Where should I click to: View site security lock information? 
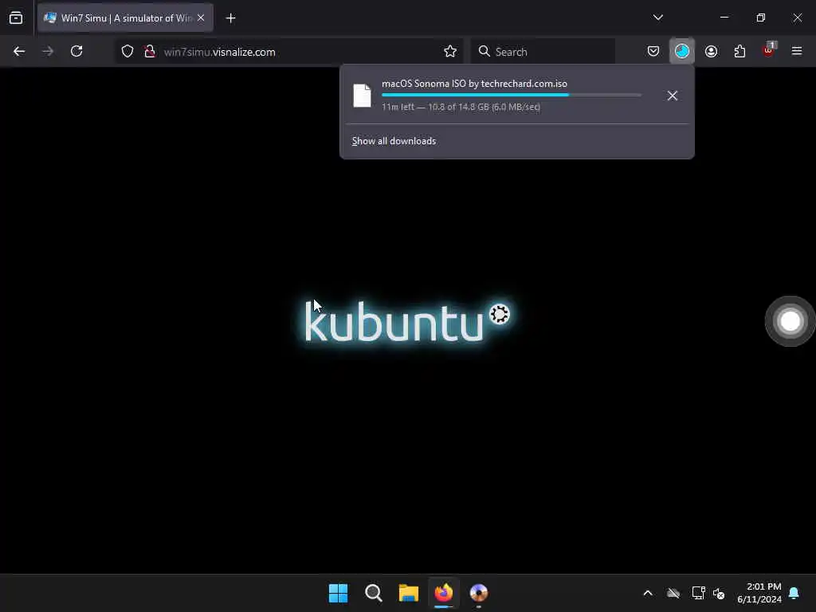point(150,52)
